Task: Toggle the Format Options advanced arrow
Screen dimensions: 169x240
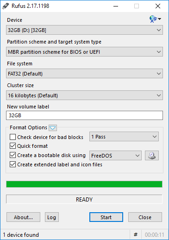Action: tap(53, 128)
